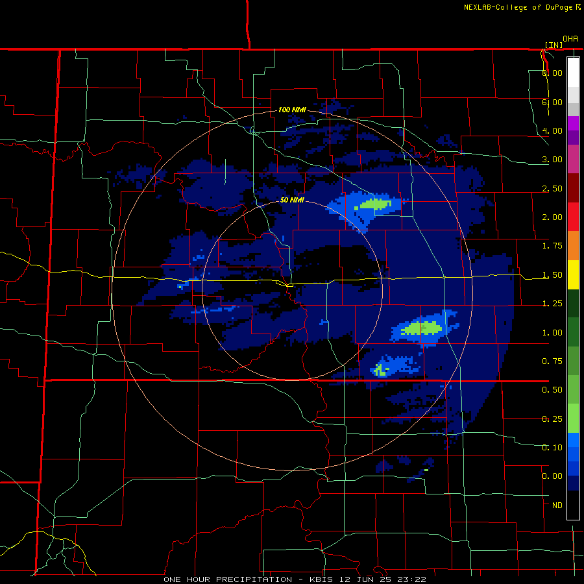Click the NEXLAB-College of DuPage credit text
This screenshot has height=584, width=584.
pyautogui.click(x=518, y=7)
